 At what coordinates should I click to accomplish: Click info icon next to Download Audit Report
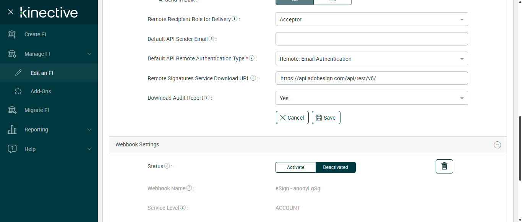pyautogui.click(x=207, y=97)
